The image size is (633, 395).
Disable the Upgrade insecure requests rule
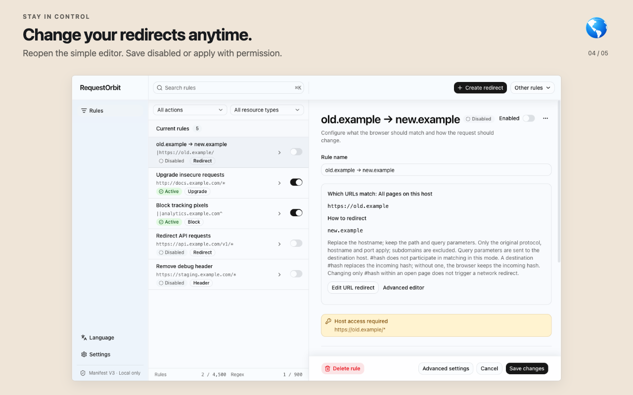pyautogui.click(x=296, y=182)
